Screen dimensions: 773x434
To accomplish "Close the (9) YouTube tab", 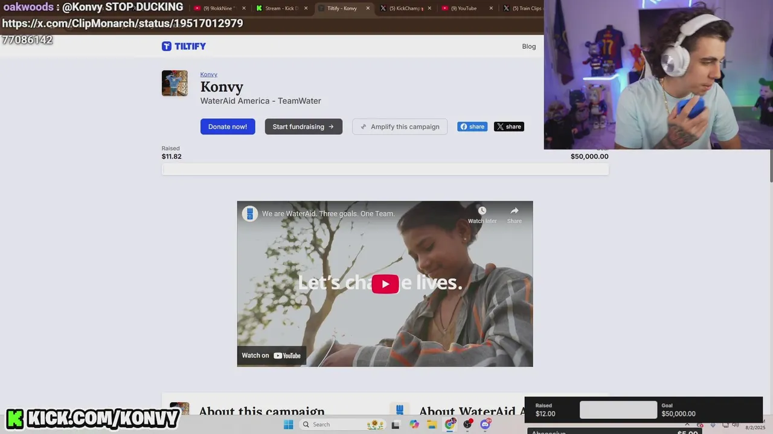I will click(491, 8).
